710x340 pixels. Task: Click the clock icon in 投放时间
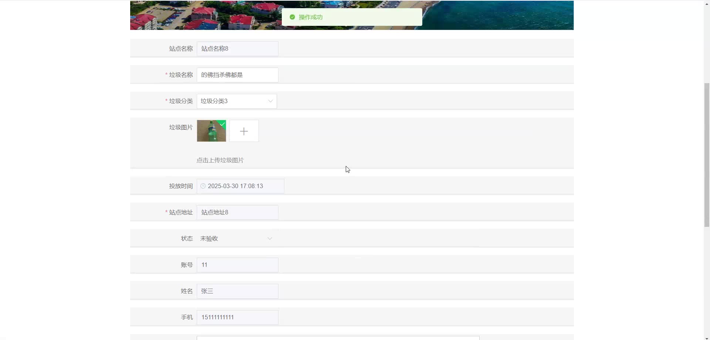(x=203, y=186)
